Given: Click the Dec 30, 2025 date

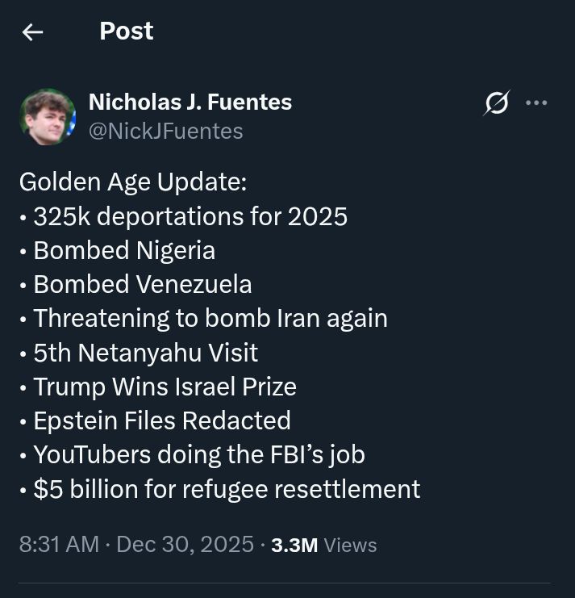Looking at the screenshot, I should (185, 544).
